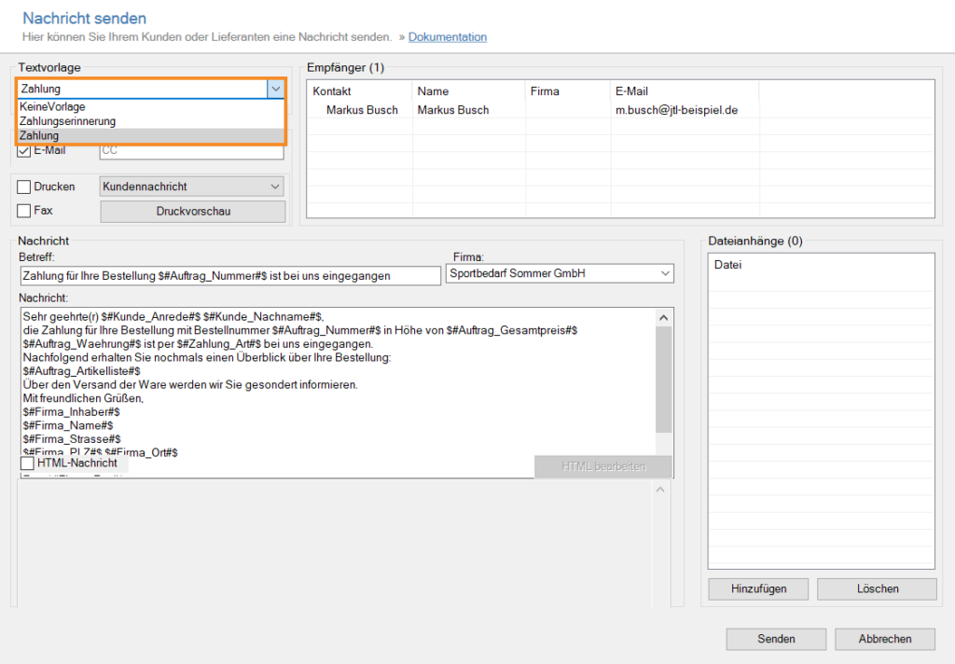Click the CC email input field
This screenshot has width=955, height=664.
coord(190,150)
